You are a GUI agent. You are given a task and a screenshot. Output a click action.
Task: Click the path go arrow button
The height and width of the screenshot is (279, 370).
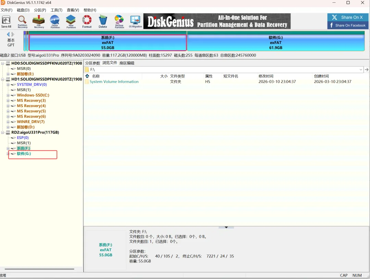(x=367, y=70)
